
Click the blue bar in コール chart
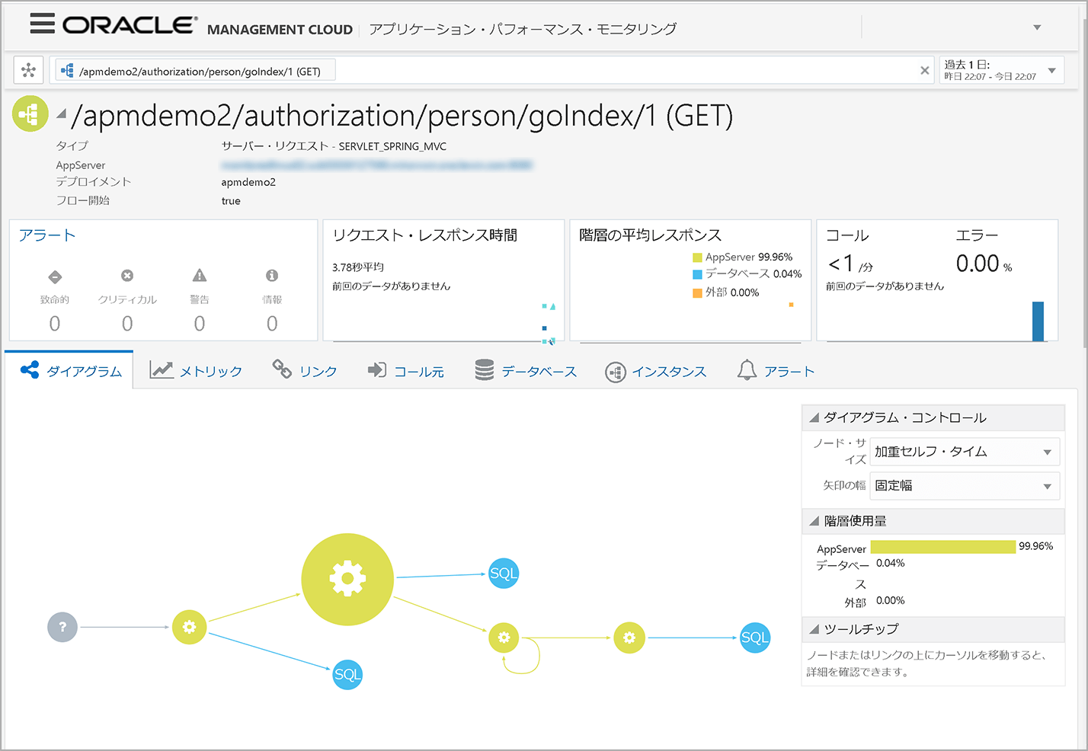tap(1038, 321)
